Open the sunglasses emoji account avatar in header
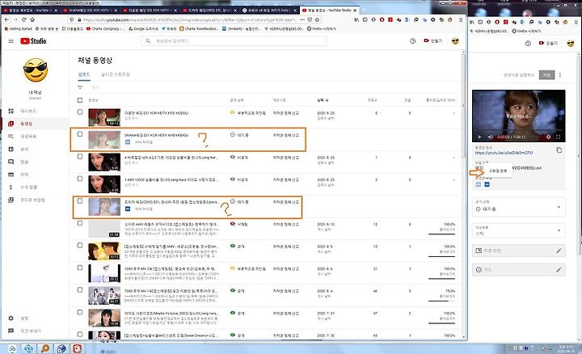Image resolution: width=582 pixels, height=354 pixels. pos(455,41)
